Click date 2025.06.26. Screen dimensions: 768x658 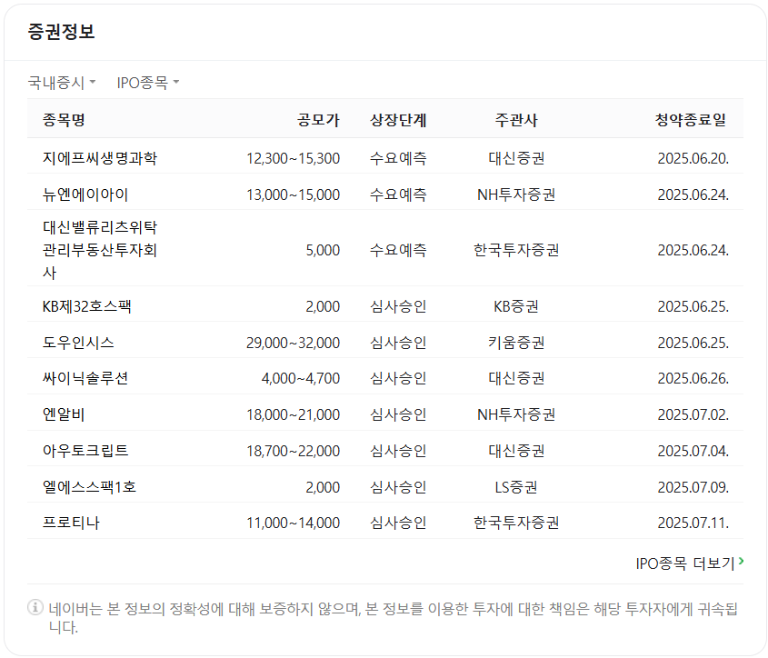point(693,378)
